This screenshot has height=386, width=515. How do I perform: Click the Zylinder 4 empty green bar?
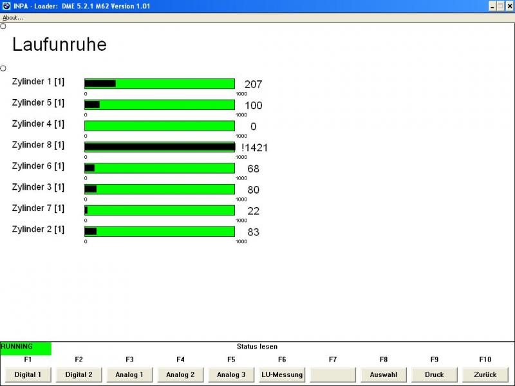pos(160,126)
